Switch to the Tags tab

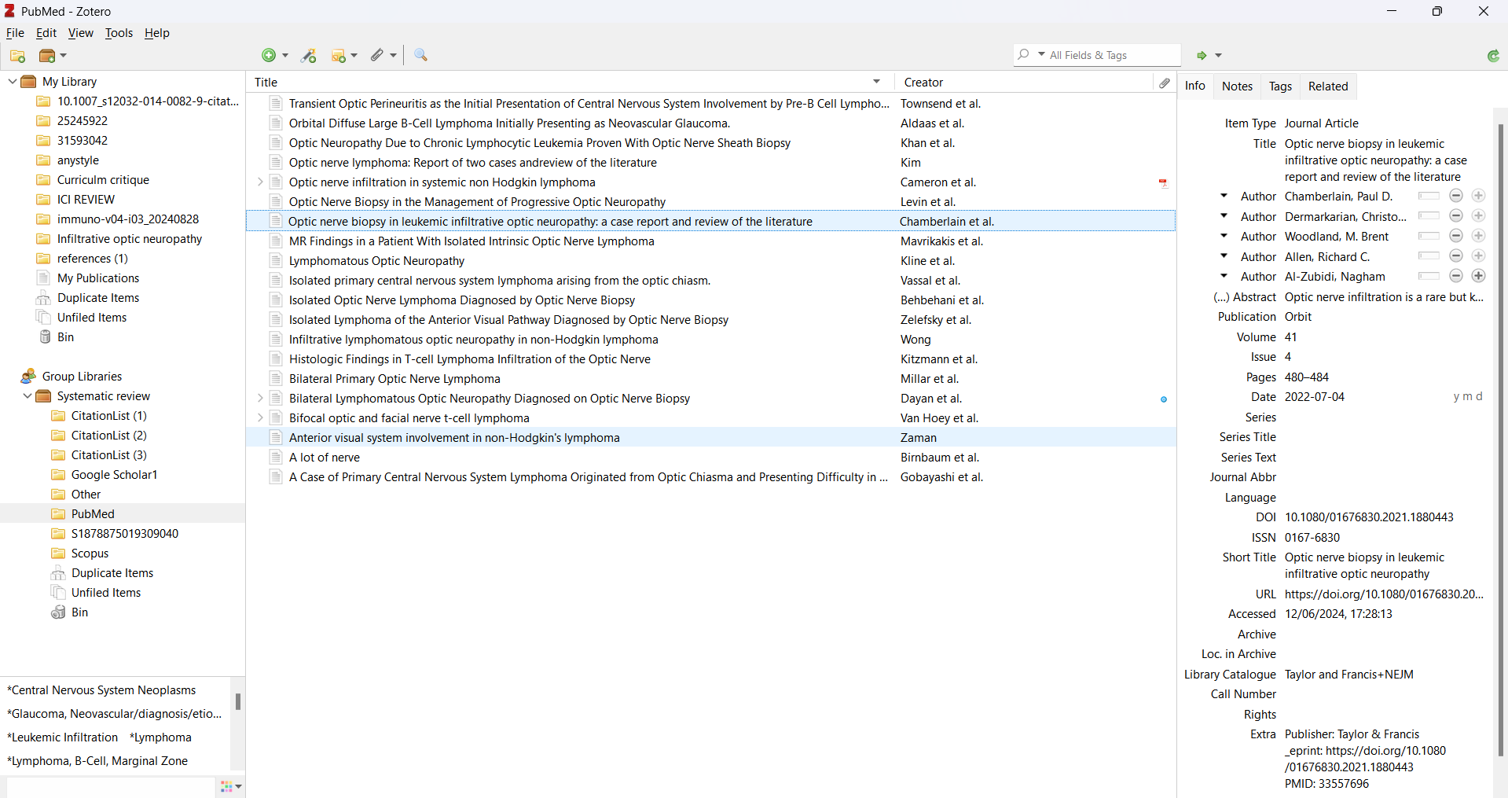coord(1280,86)
